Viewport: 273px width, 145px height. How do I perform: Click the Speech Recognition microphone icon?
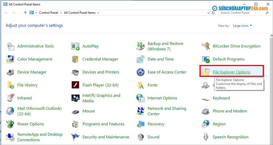(206, 137)
